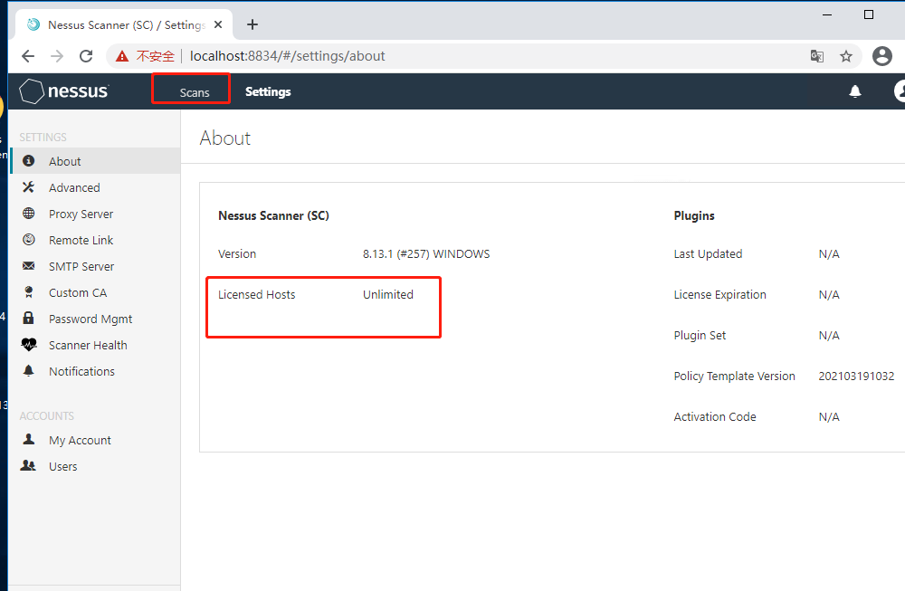
Task: Click the version text 8.13.1 (#257) WINDOWS
Action: (426, 254)
